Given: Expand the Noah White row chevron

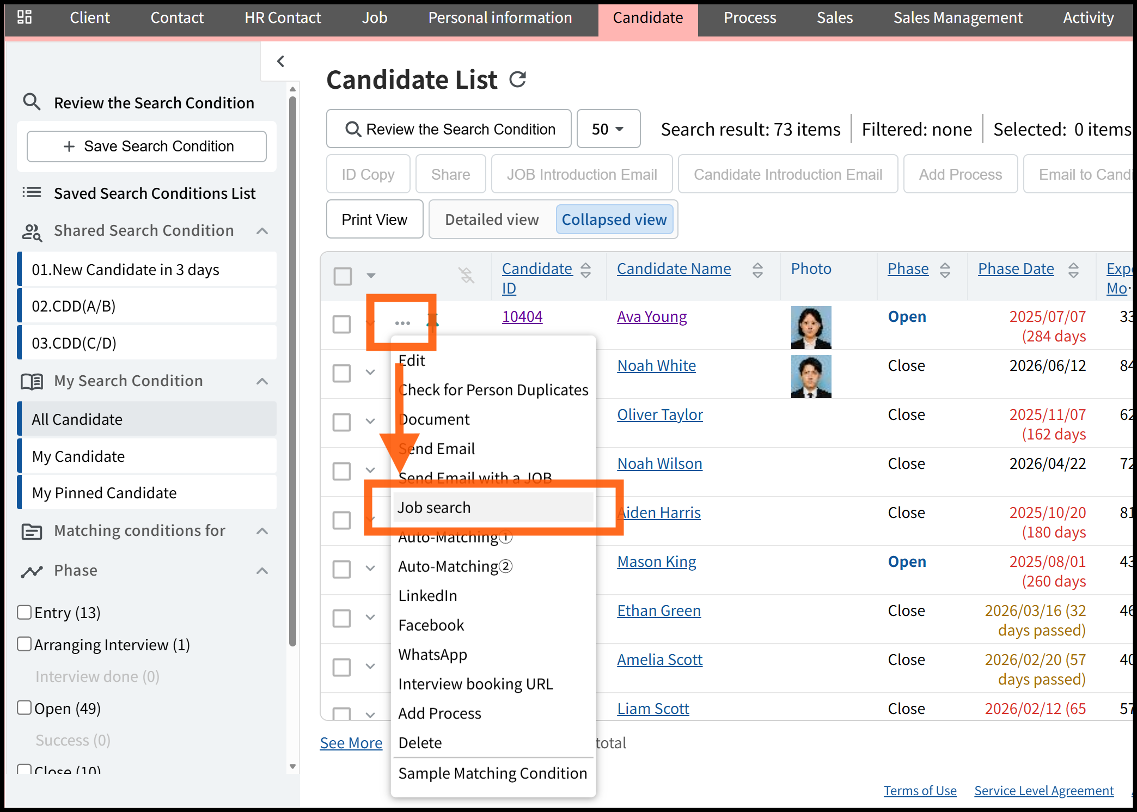Looking at the screenshot, I should [370, 373].
